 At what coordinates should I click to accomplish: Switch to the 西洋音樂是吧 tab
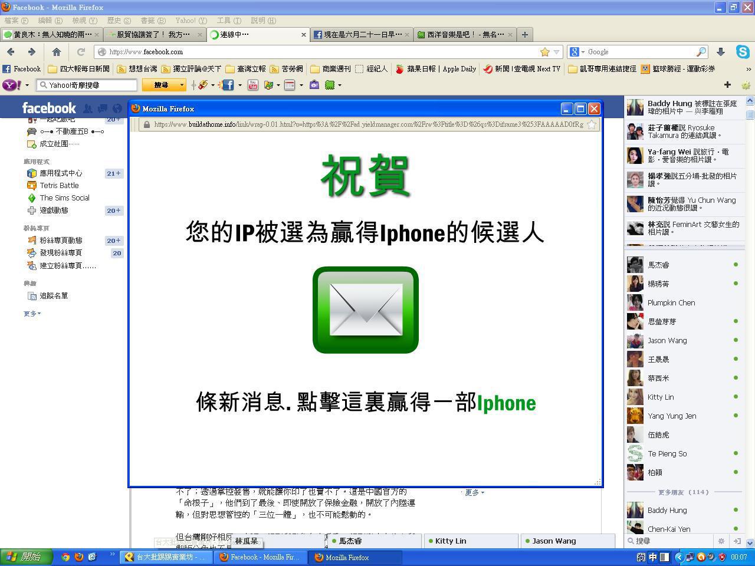[x=465, y=35]
